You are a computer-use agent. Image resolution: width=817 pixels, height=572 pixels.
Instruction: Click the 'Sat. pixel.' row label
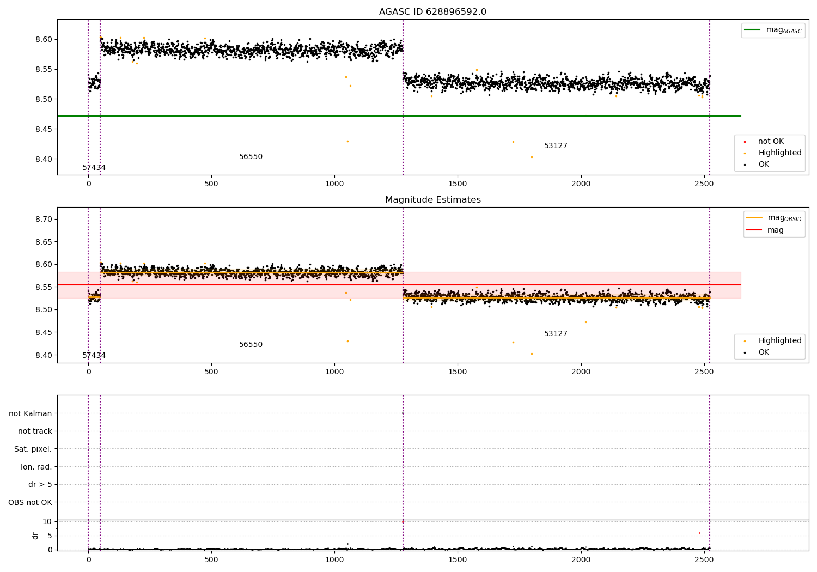(33, 449)
